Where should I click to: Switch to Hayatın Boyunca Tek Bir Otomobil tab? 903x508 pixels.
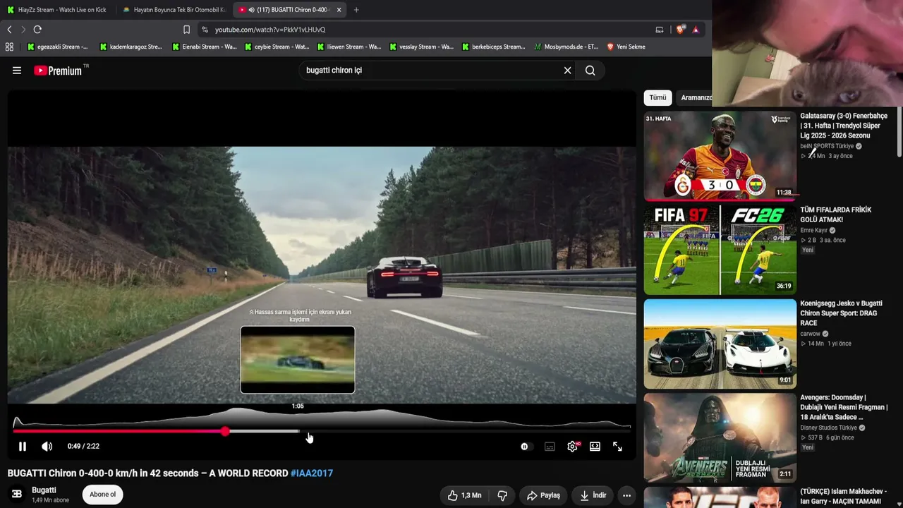click(x=174, y=10)
